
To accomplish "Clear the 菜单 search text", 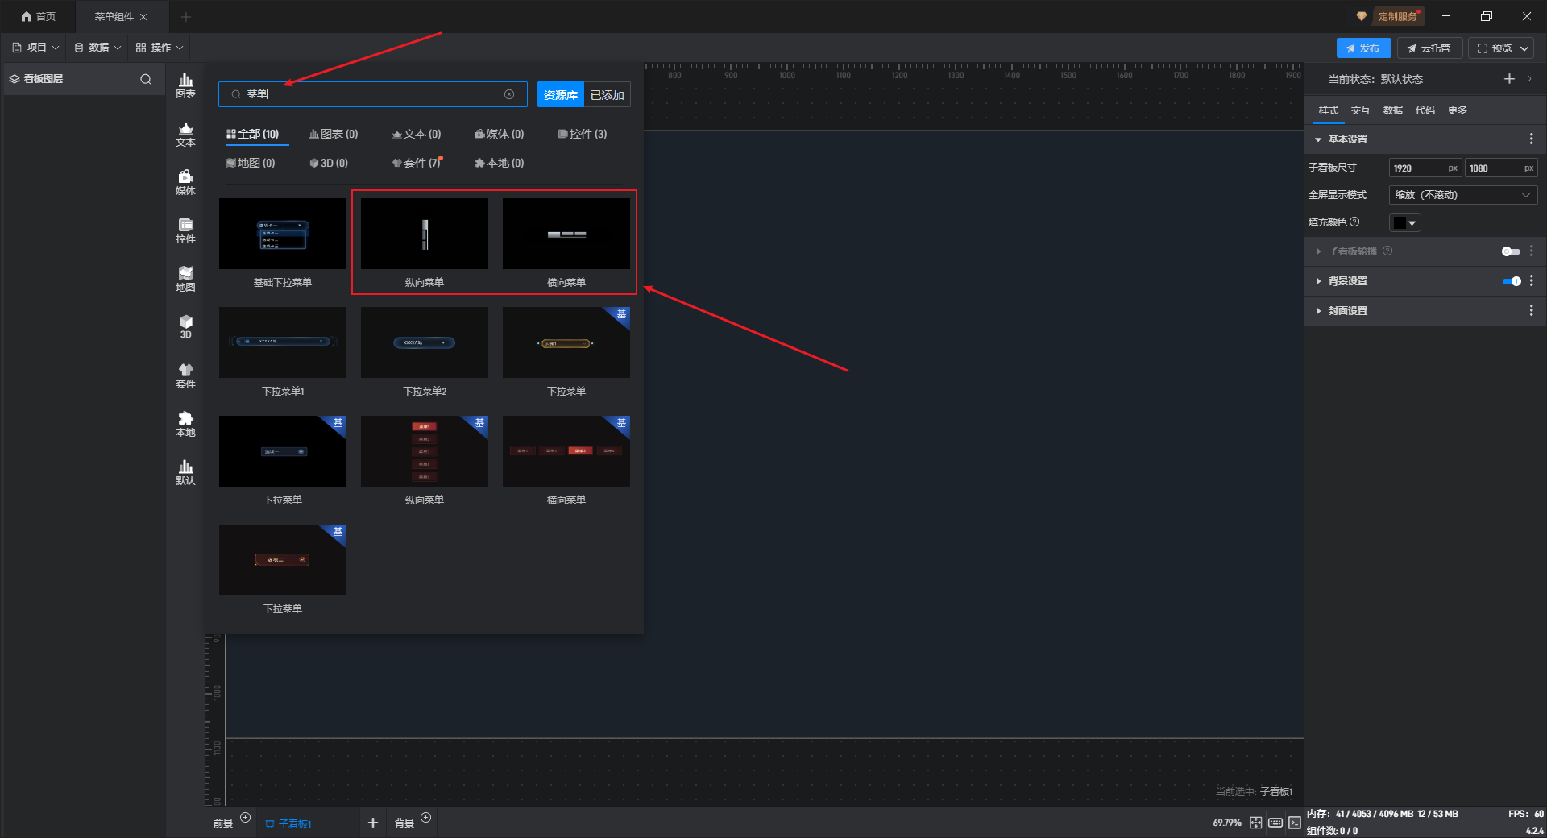I will coord(509,94).
